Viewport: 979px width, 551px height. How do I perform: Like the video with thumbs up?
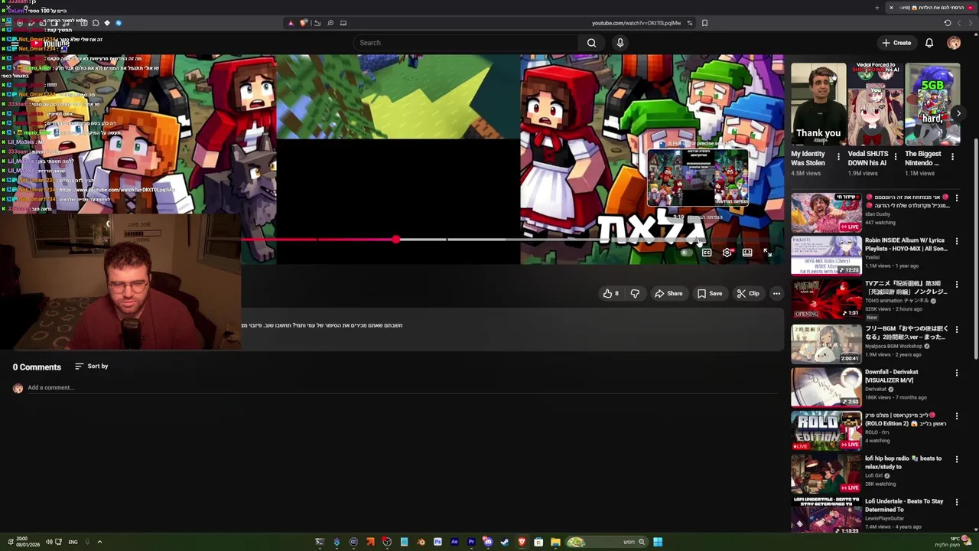click(611, 293)
